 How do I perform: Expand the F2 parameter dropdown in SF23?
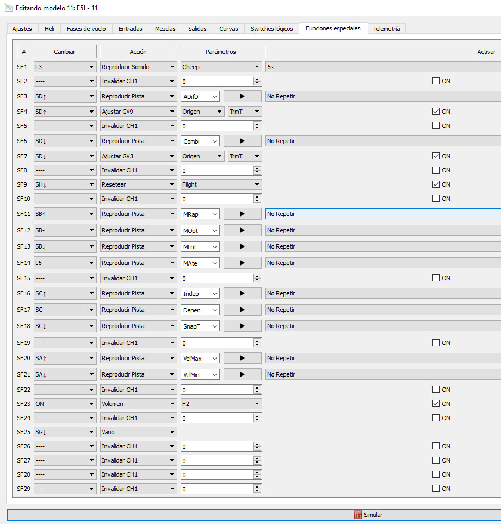[221, 404]
